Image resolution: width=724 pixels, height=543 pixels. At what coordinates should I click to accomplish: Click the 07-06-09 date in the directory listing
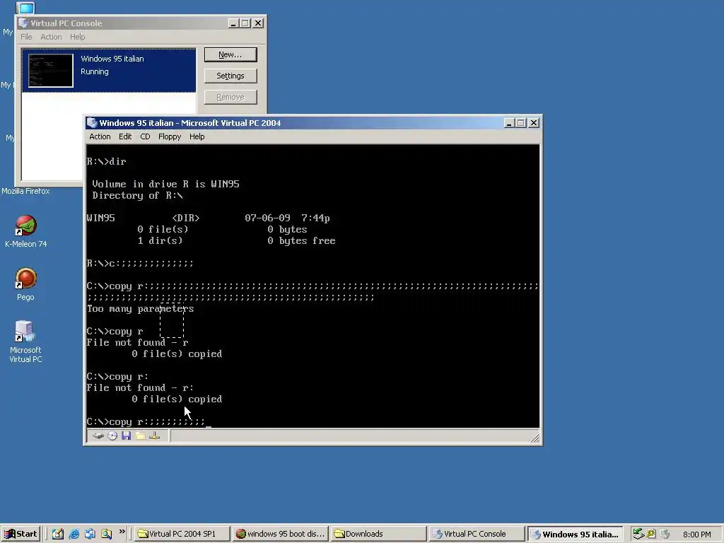(267, 218)
